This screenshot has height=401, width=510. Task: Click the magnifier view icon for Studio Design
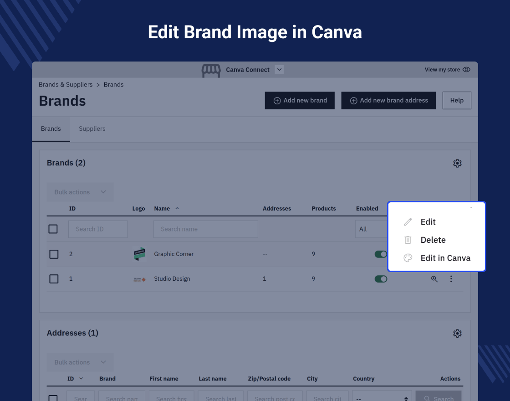tap(434, 279)
